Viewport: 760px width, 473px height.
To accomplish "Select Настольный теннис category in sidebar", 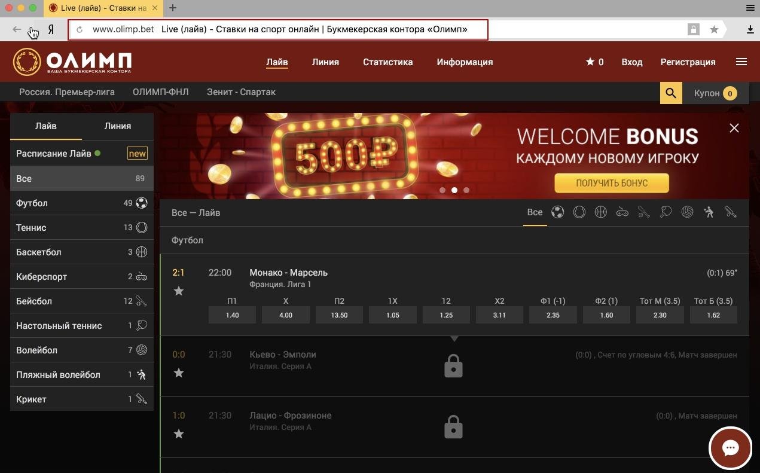I will [82, 325].
